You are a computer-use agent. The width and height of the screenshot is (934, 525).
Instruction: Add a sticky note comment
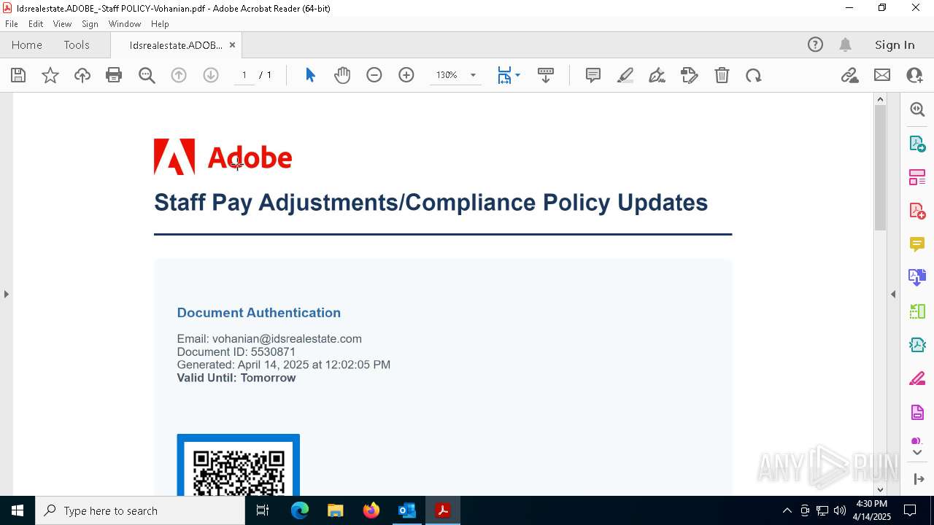tap(593, 75)
